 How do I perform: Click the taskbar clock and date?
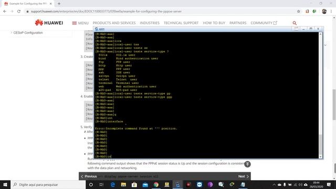tap(316, 184)
